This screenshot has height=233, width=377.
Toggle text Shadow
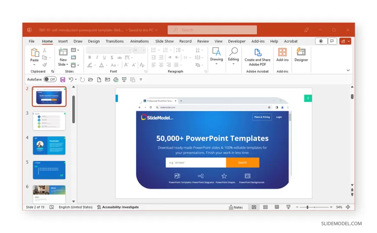click(x=112, y=57)
